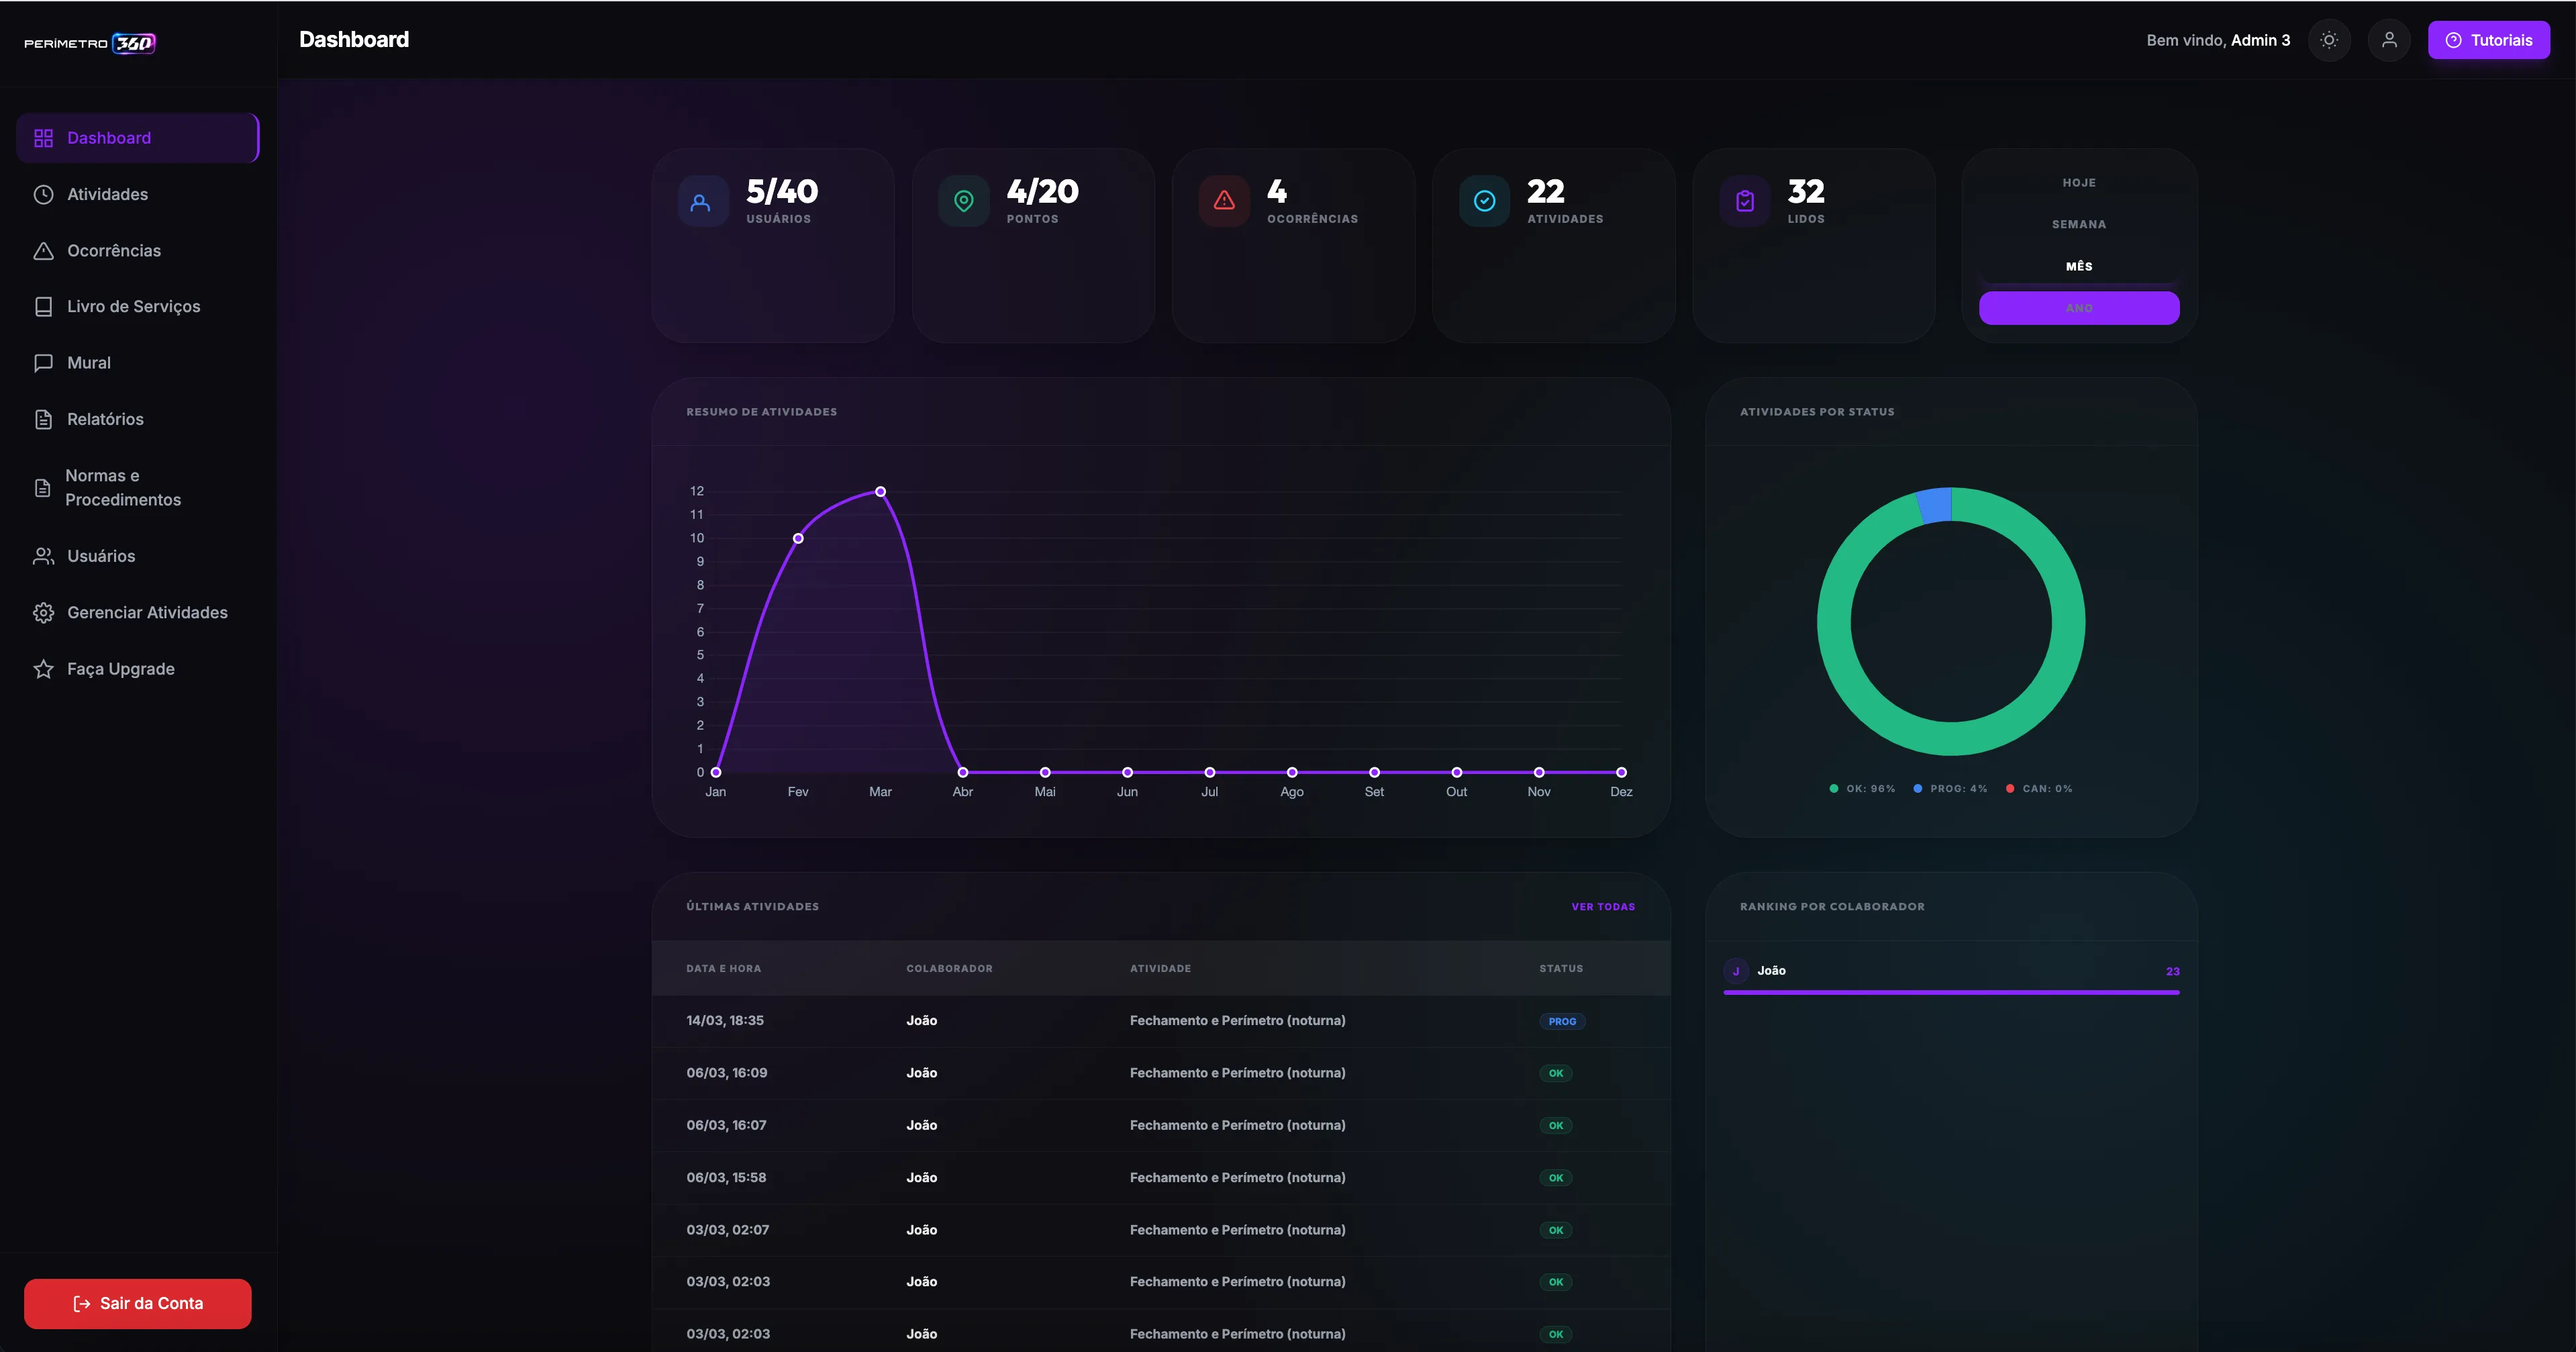This screenshot has height=1352, width=2576.
Task: Click the OK badge on 06/03, 16:09 row
Action: tap(1556, 1074)
